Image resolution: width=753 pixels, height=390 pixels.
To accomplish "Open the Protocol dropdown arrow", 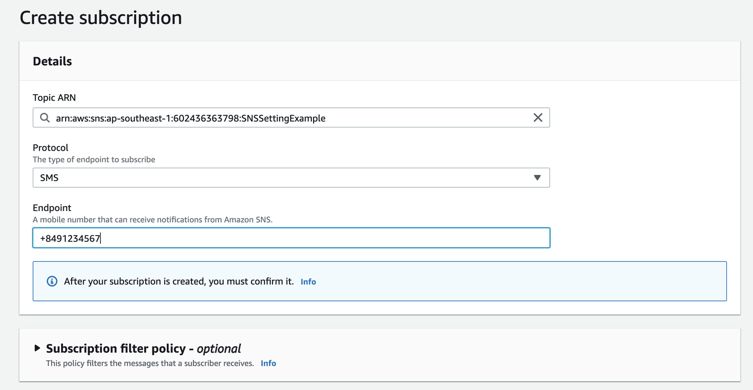I will click(x=537, y=178).
